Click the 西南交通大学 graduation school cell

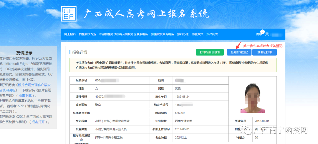201,121
